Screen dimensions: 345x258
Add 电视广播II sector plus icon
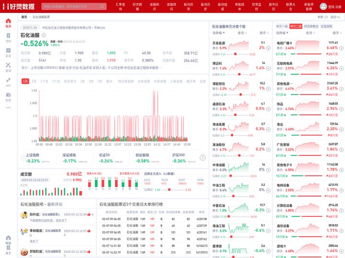click(341, 48)
